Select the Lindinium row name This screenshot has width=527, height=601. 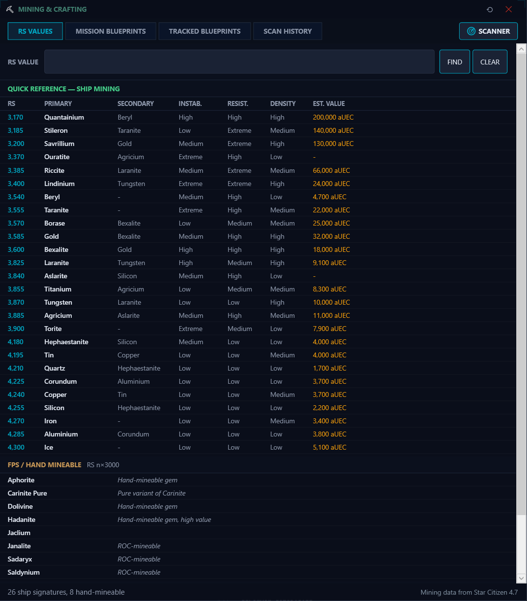pyautogui.click(x=60, y=184)
